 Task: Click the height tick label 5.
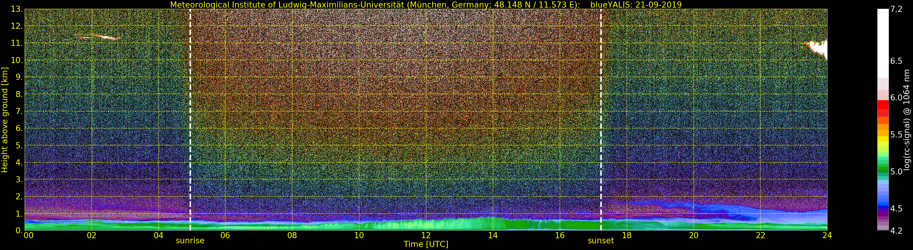coord(19,145)
